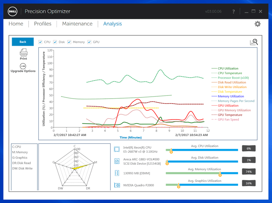Click the Print printer icon

(x=24, y=53)
